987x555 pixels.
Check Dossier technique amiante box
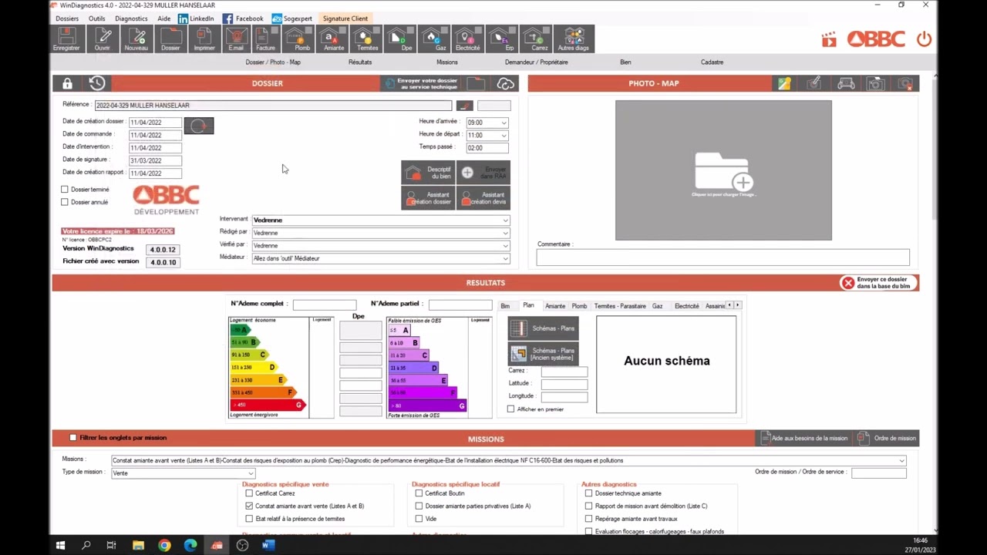[588, 493]
